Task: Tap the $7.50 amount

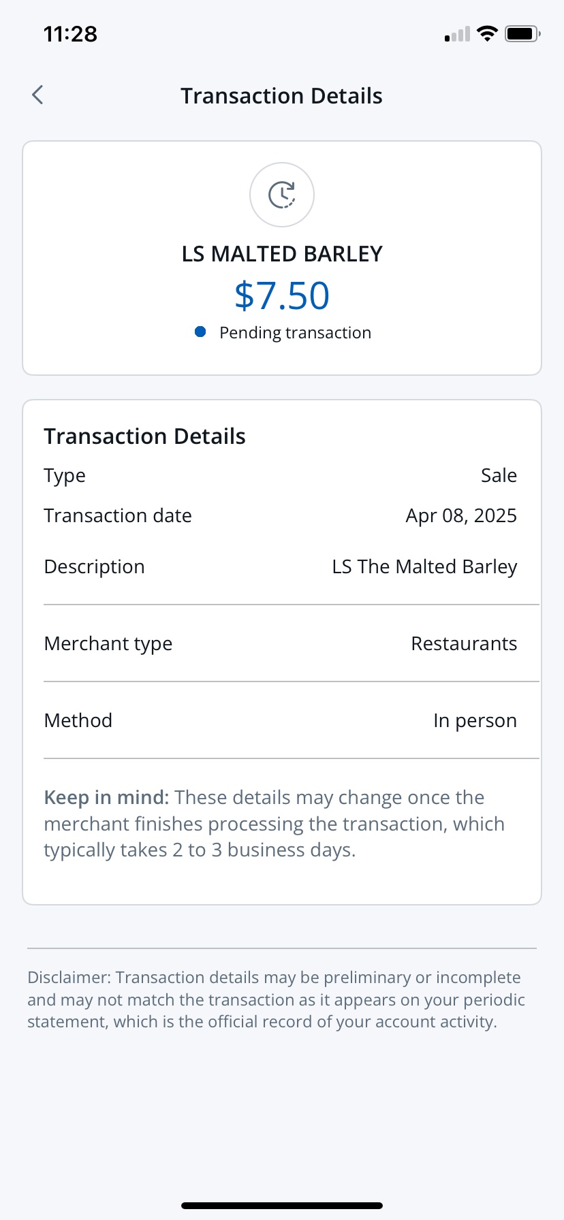Action: [x=282, y=295]
